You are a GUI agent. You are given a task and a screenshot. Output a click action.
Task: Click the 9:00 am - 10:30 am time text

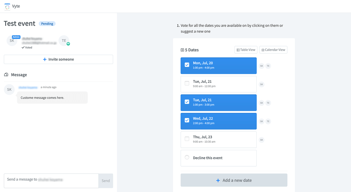[204, 142]
